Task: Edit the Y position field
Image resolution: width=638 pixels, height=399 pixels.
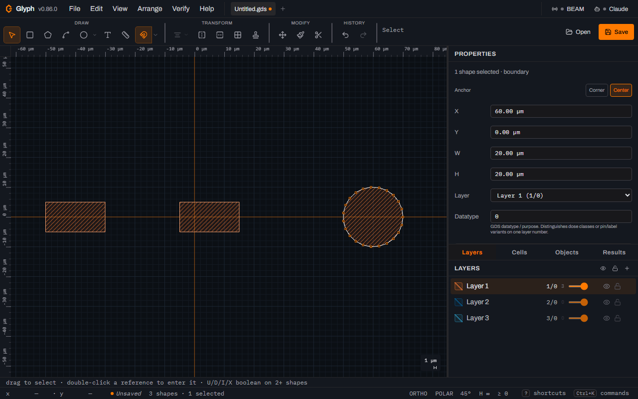Action: click(561, 132)
